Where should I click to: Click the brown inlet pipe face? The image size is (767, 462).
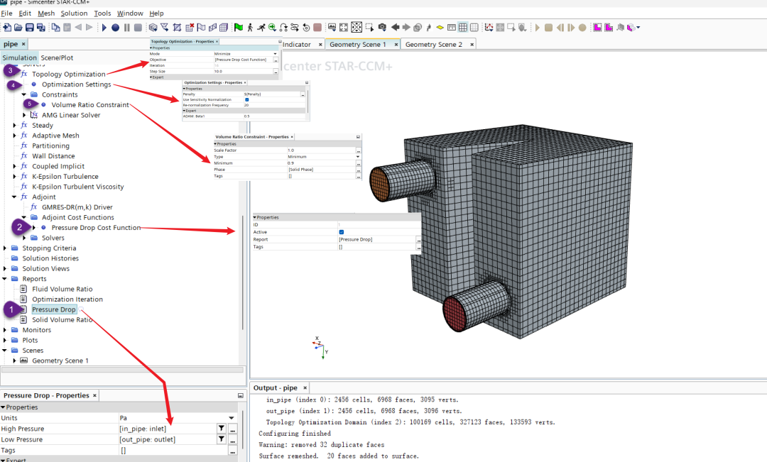379,184
